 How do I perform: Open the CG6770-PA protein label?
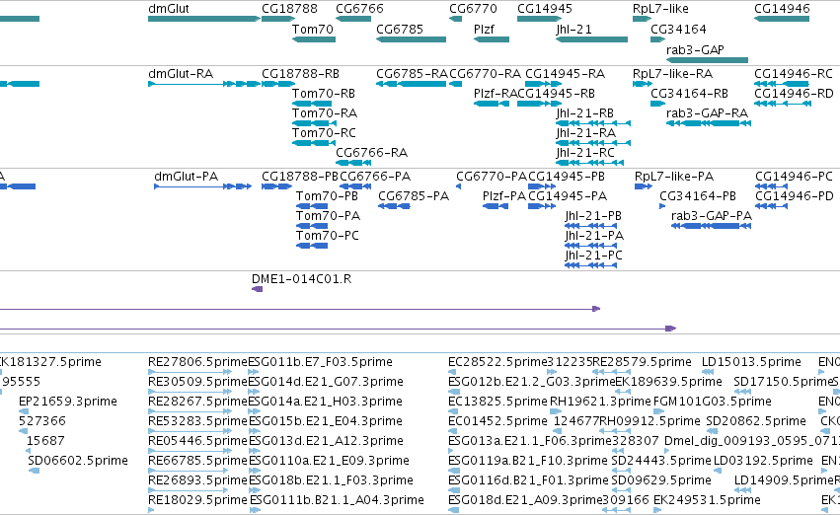click(x=492, y=177)
